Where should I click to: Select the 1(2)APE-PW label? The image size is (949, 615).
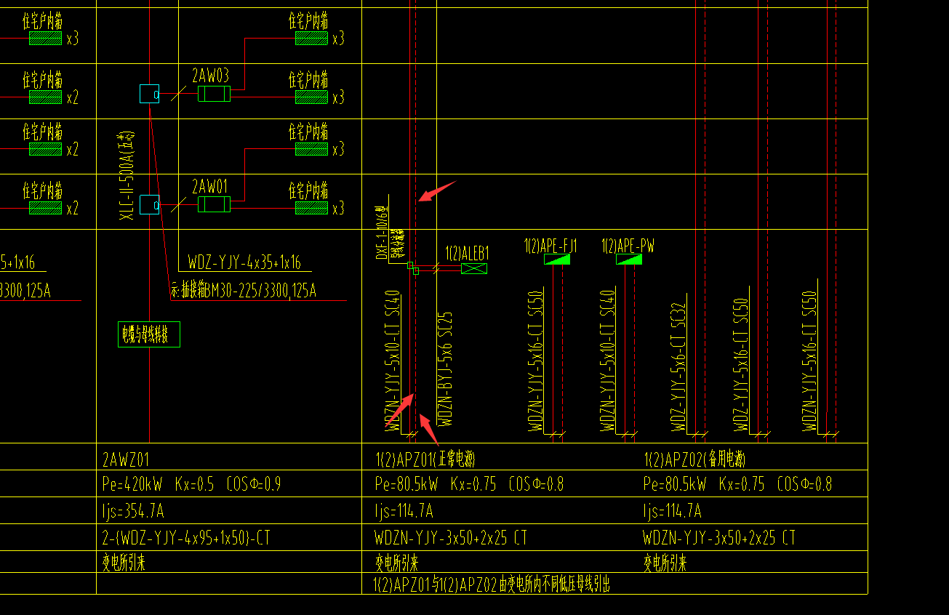pyautogui.click(x=628, y=246)
